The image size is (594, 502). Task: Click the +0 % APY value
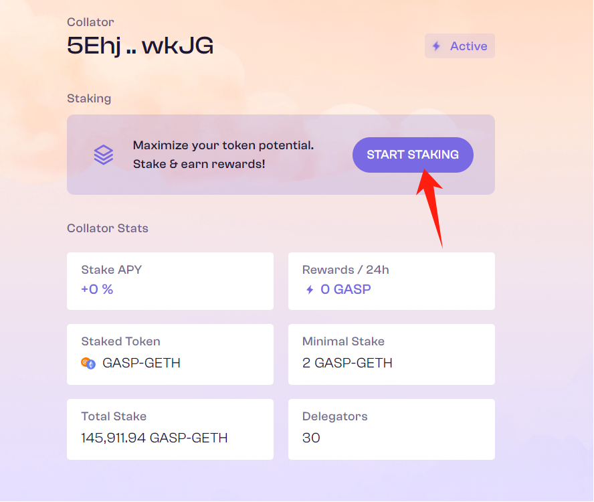click(98, 289)
